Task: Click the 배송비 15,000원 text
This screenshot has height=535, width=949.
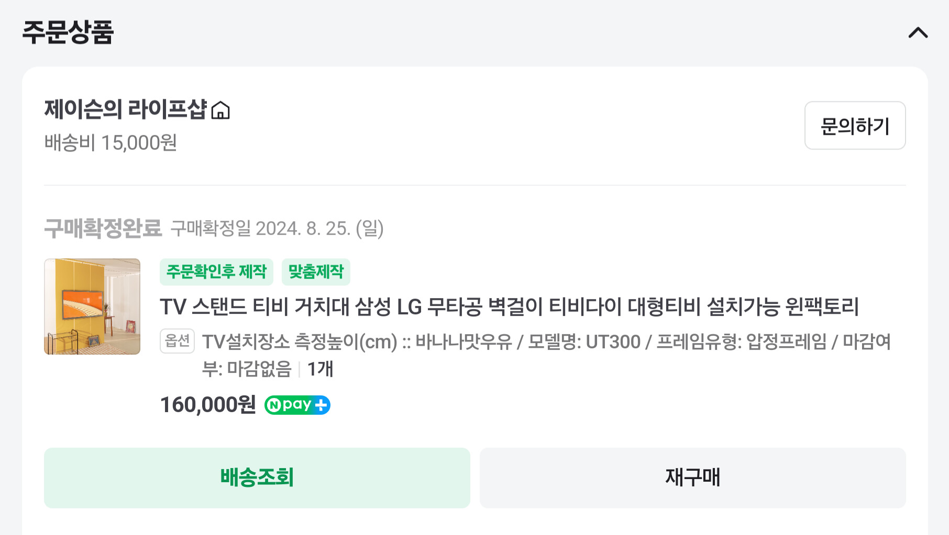Action: coord(111,143)
